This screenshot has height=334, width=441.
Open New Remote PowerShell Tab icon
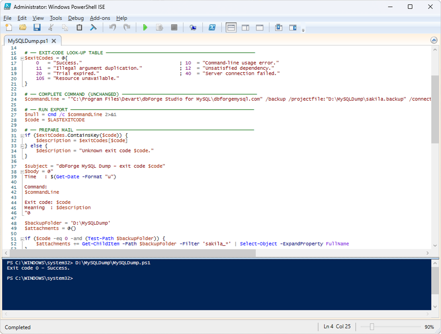point(193,27)
